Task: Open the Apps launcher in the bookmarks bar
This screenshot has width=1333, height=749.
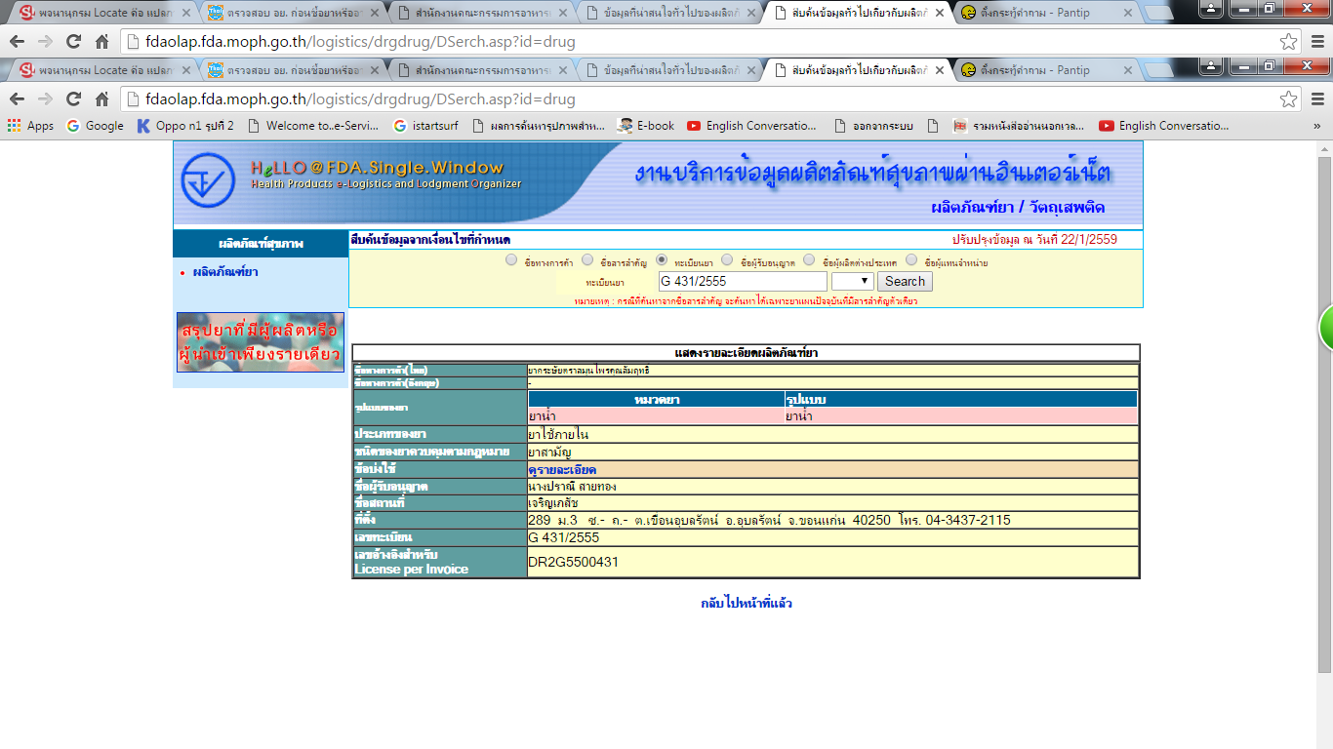Action: (30, 126)
